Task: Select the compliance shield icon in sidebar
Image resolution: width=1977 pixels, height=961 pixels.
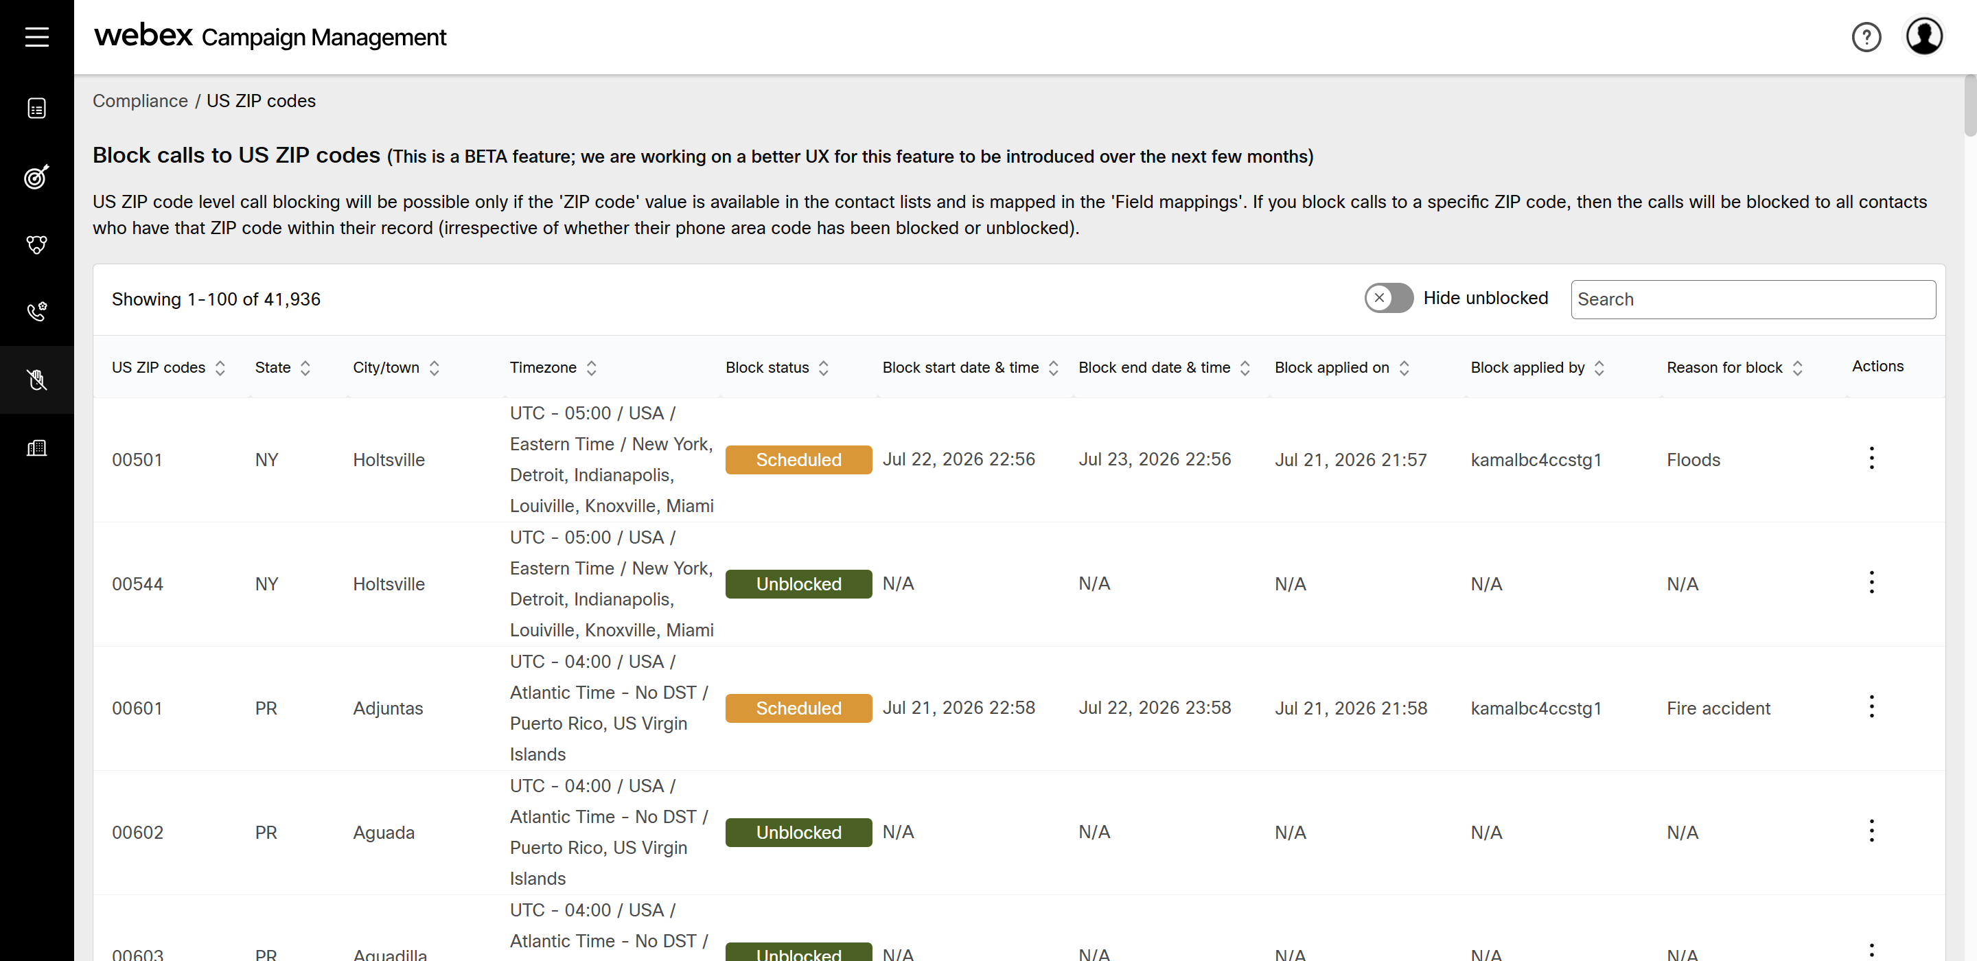Action: coord(37,379)
